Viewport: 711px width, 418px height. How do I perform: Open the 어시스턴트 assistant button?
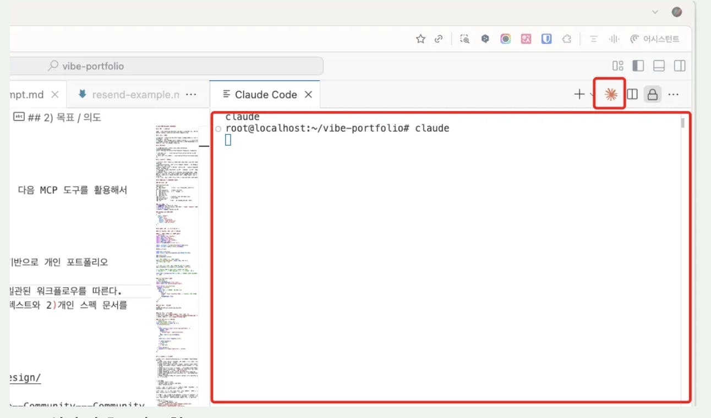(x=655, y=39)
